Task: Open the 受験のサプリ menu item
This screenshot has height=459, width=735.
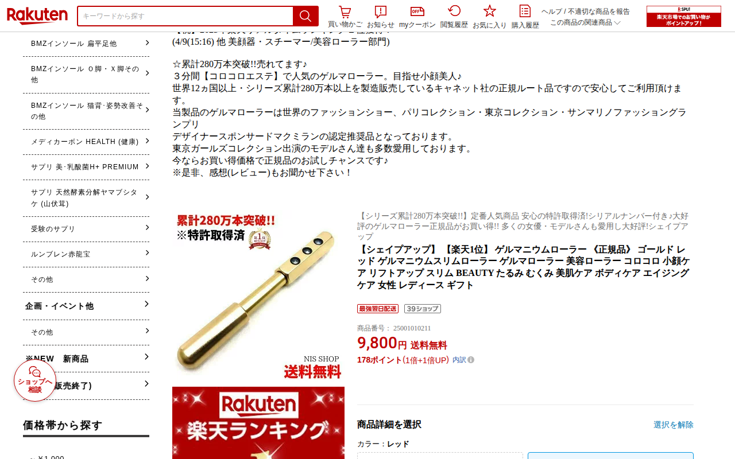Action: [86, 229]
